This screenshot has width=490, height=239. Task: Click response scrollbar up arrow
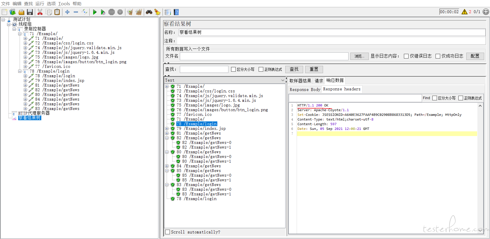[480, 106]
